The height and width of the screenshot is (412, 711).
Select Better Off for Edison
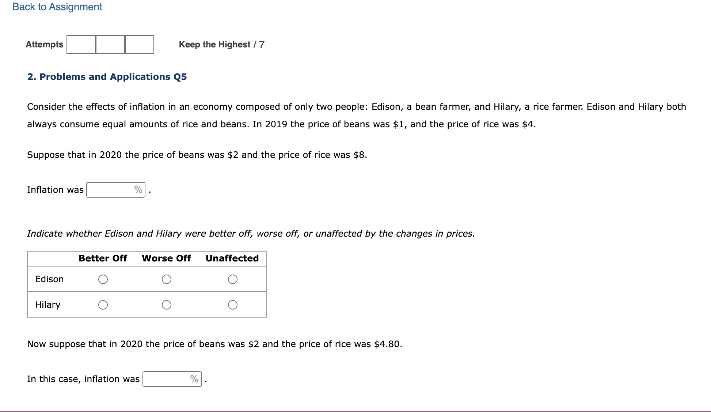[103, 279]
